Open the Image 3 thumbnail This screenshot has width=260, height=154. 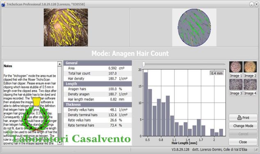pos(236,84)
